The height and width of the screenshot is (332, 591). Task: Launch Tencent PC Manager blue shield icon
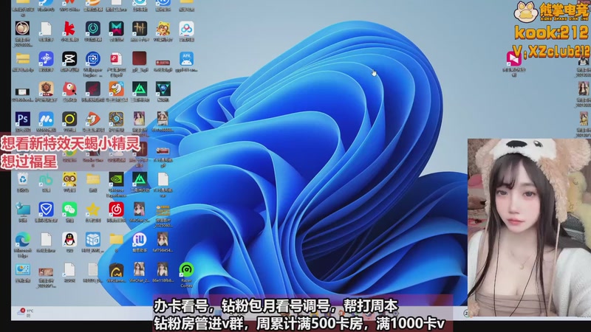46,210
